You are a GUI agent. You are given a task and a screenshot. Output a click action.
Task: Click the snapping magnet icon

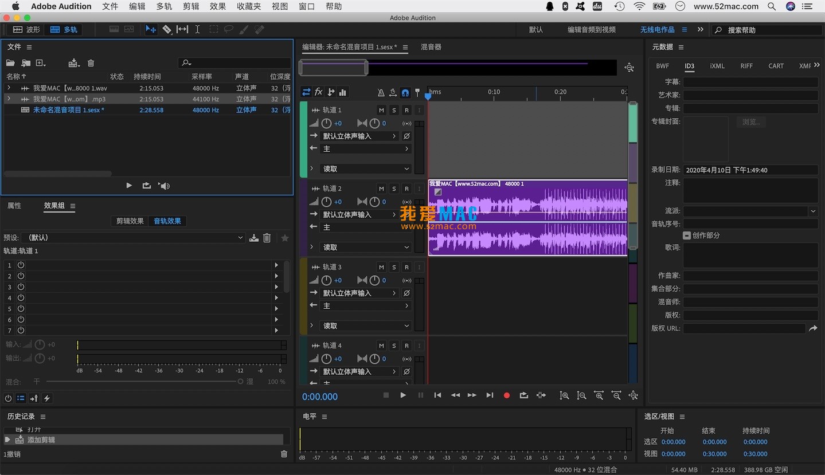pyautogui.click(x=405, y=92)
